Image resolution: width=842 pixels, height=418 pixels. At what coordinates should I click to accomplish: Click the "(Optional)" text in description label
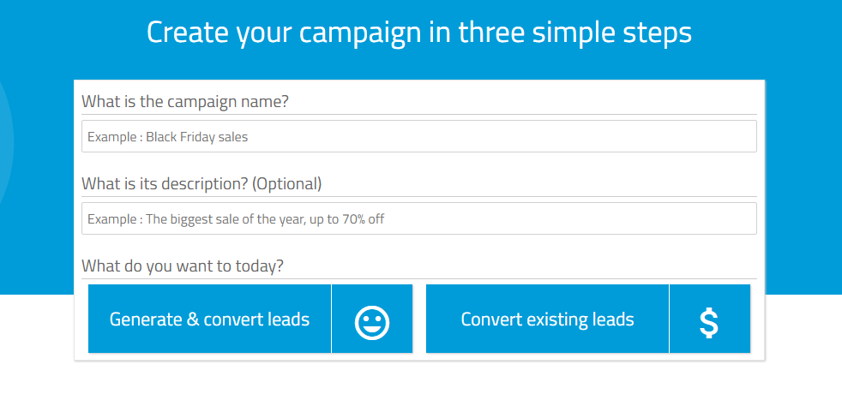(x=286, y=183)
